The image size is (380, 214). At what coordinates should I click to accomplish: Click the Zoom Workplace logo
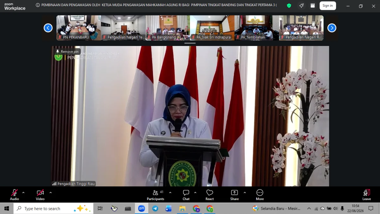pyautogui.click(x=15, y=7)
